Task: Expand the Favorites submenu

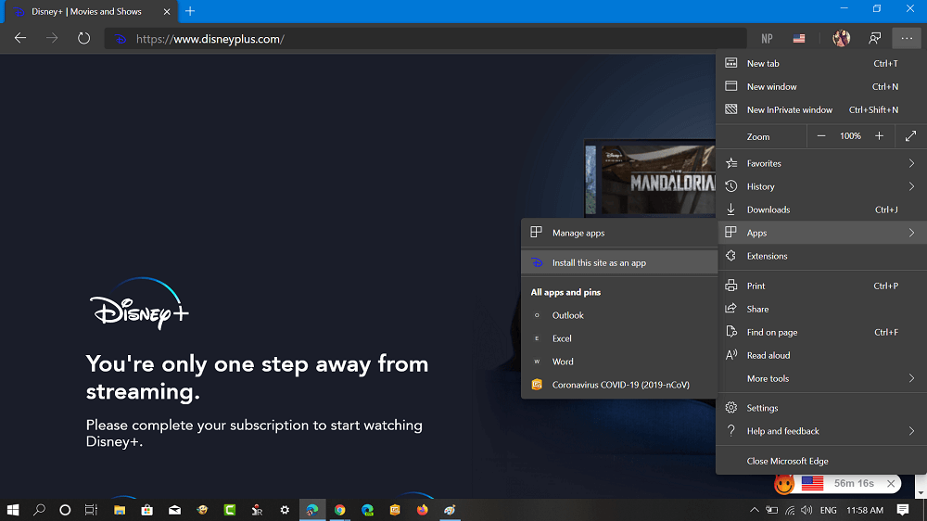Action: click(821, 163)
